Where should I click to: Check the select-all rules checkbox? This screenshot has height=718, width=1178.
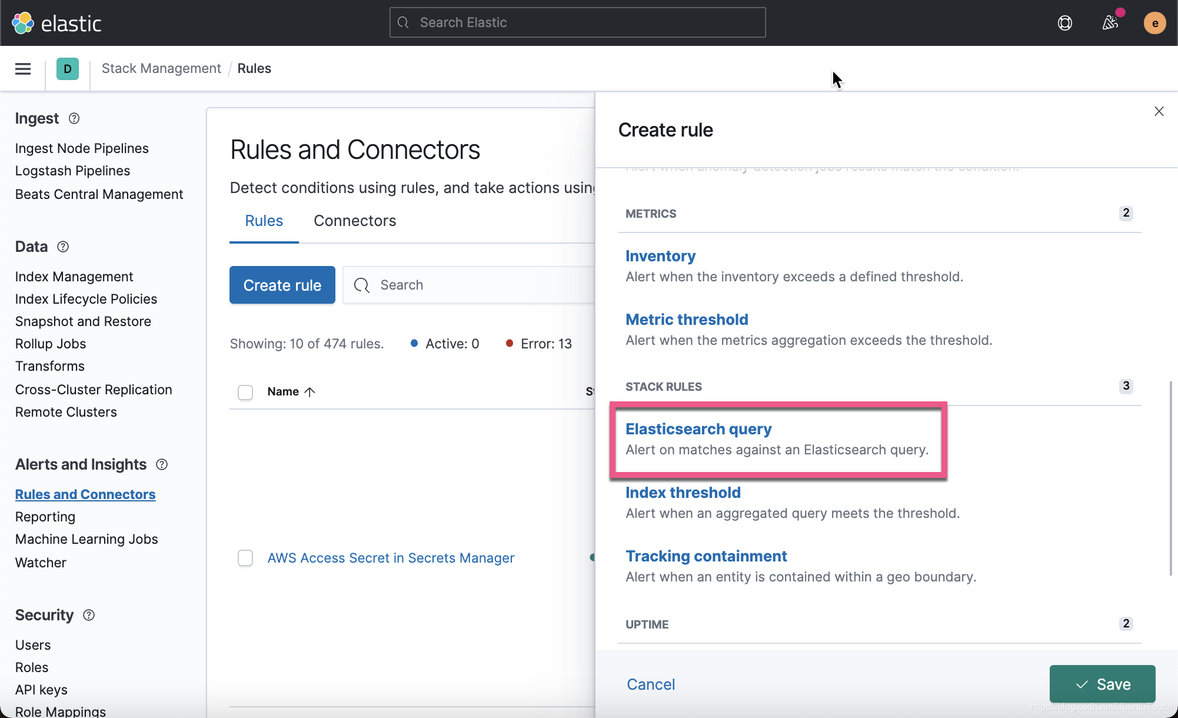[245, 392]
